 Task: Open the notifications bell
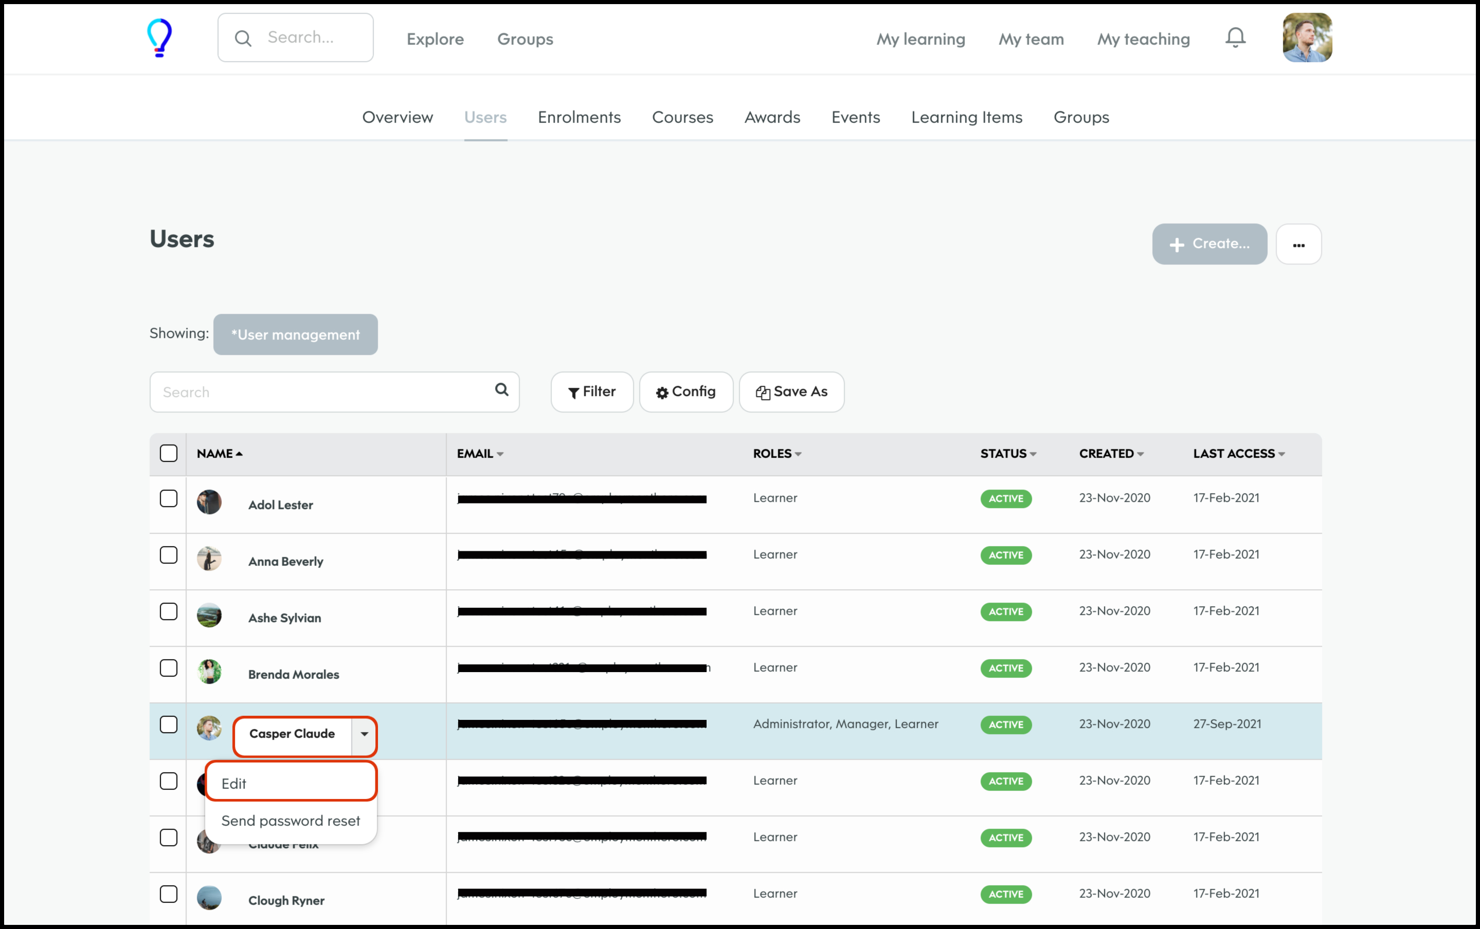point(1235,38)
